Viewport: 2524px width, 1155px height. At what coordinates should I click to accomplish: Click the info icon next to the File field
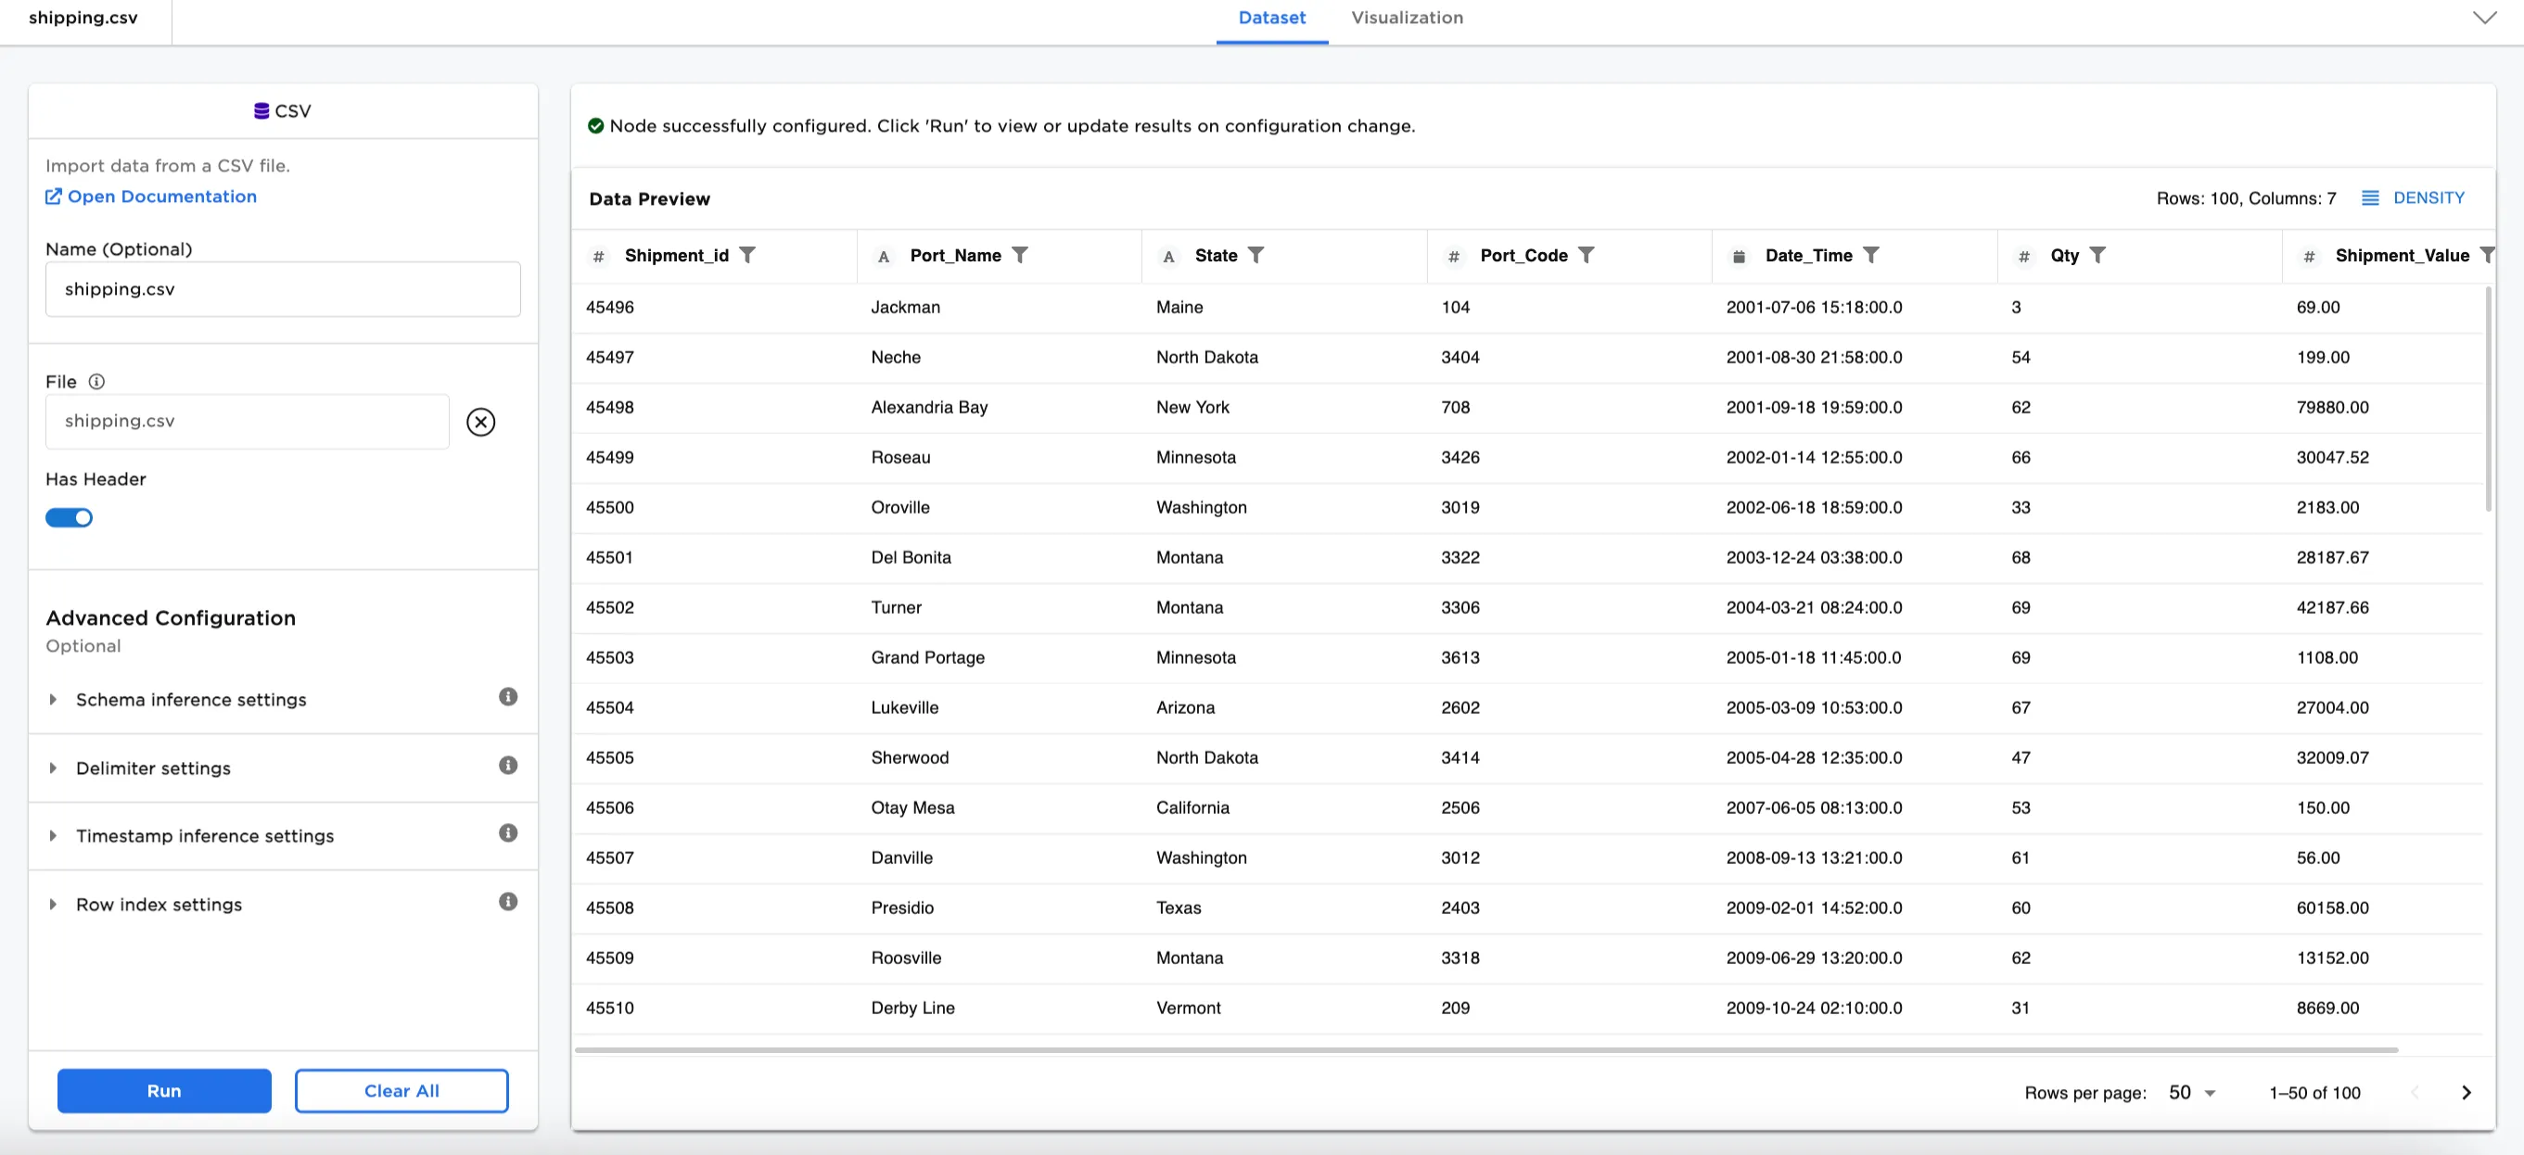coord(97,381)
